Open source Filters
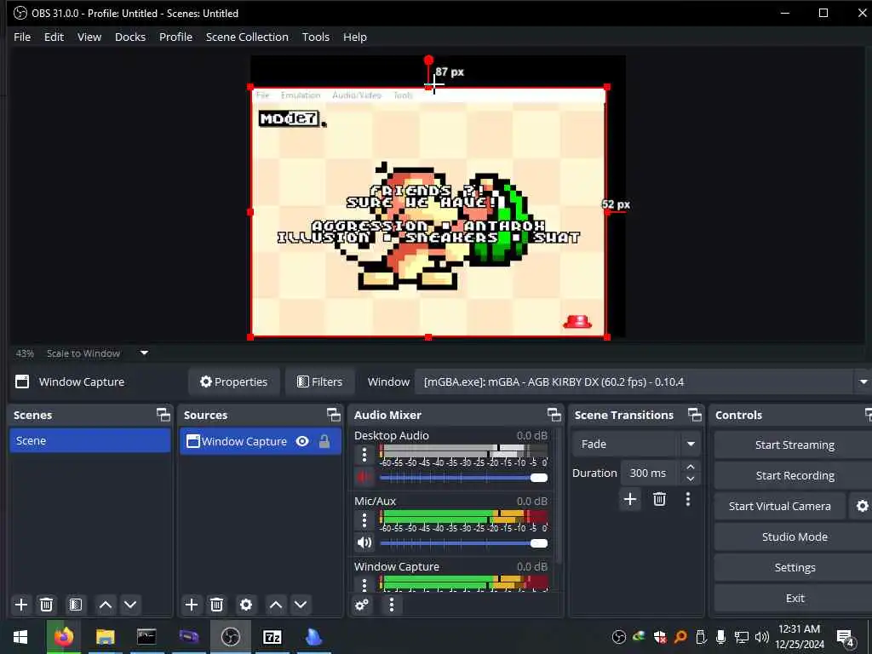Screen dimensions: 872x654 tap(320, 382)
